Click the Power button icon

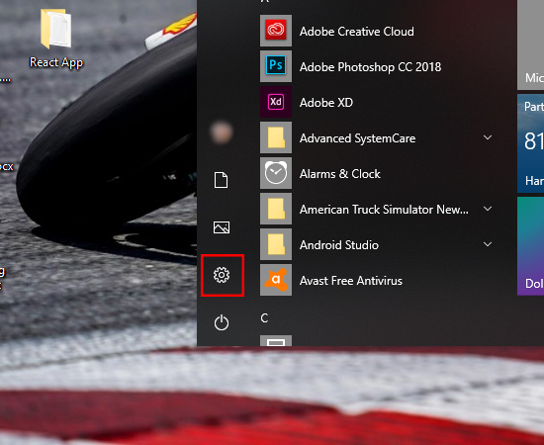pos(222,322)
